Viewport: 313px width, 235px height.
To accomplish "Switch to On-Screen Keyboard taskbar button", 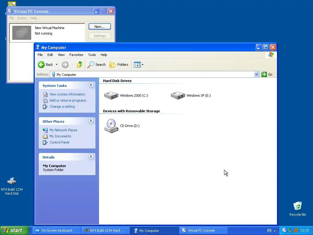I will 57,230.
